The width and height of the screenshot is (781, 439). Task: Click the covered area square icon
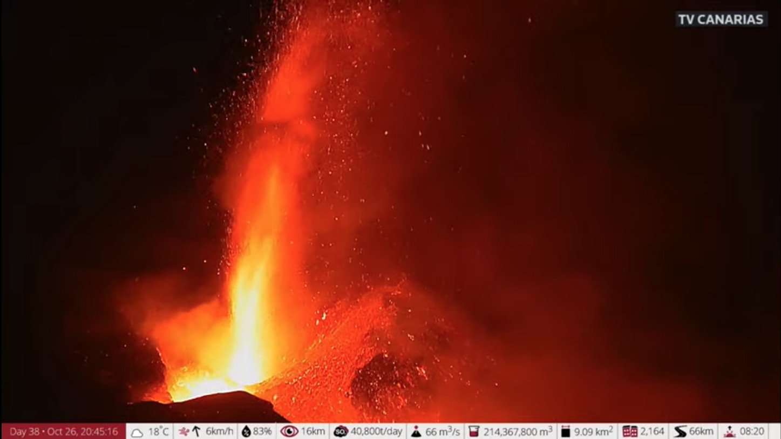coord(565,431)
